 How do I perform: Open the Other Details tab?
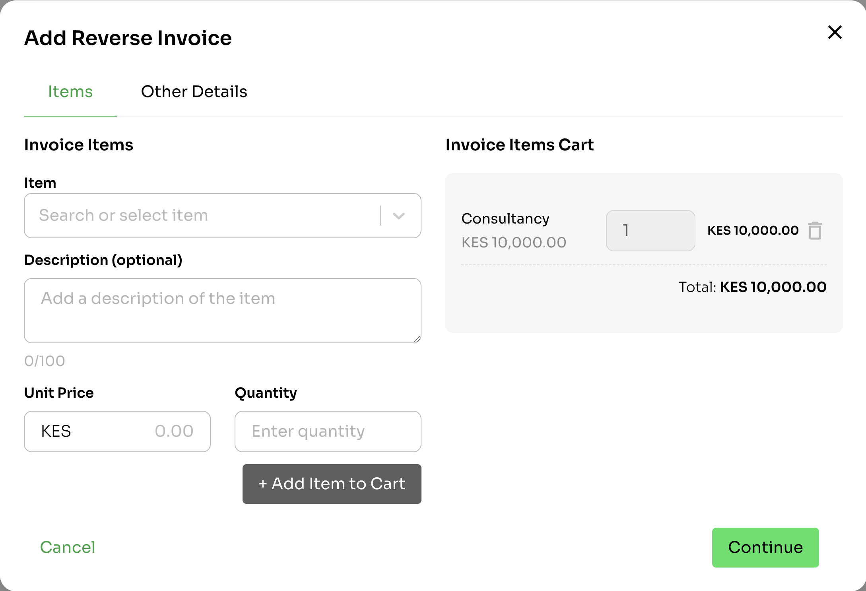coord(194,92)
